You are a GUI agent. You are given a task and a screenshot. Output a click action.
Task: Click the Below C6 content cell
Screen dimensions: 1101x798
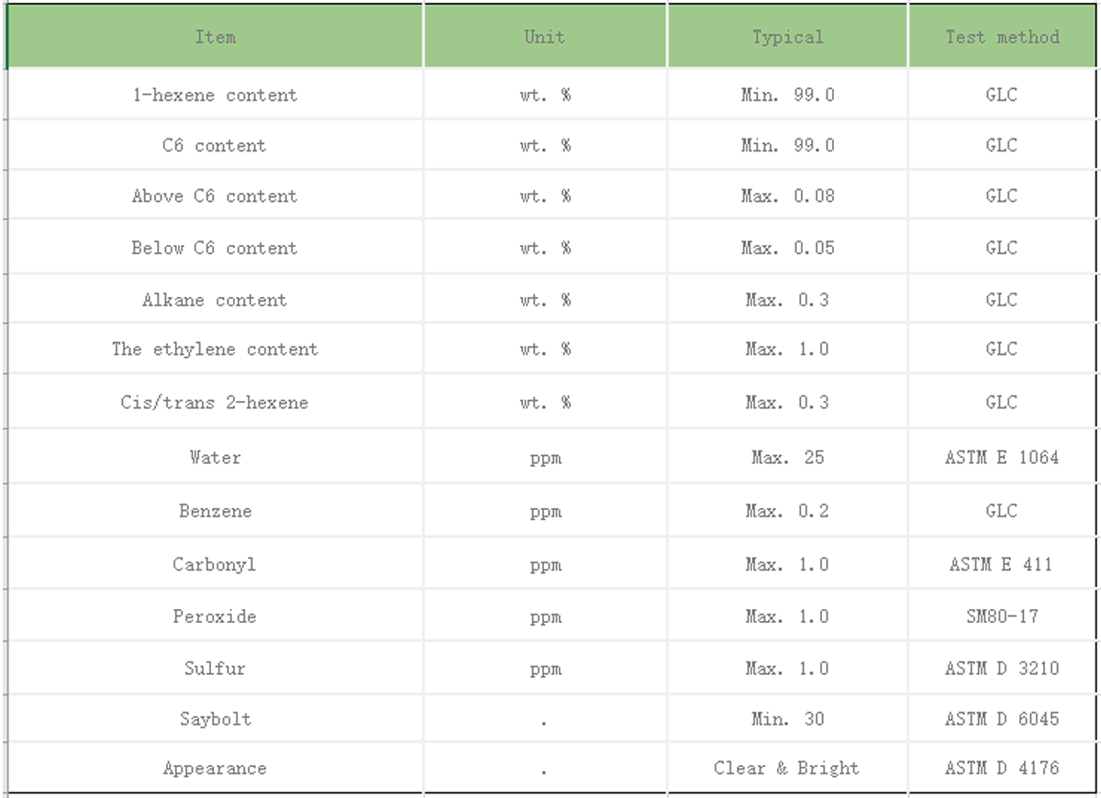point(215,248)
